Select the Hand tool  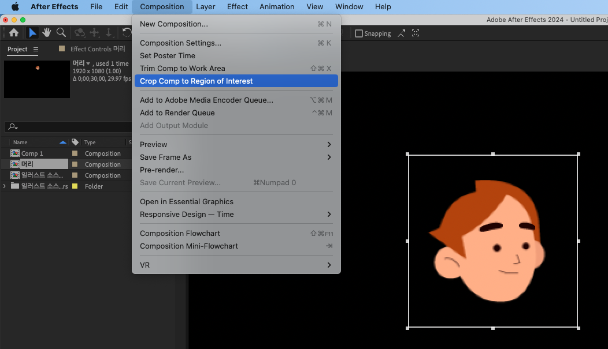coord(47,33)
